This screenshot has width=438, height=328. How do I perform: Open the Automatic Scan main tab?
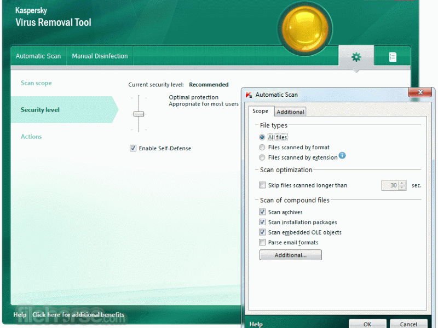(38, 56)
